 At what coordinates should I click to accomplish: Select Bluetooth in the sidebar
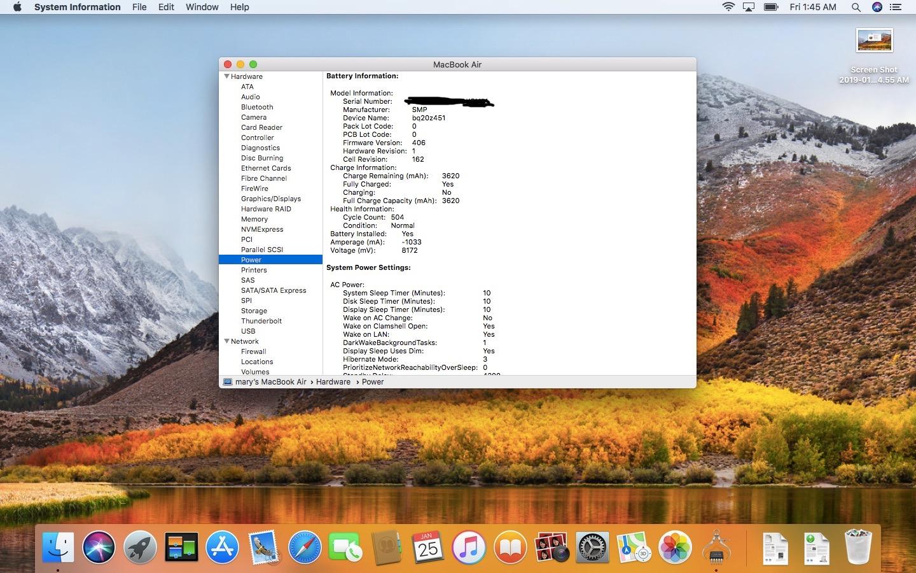pyautogui.click(x=257, y=107)
